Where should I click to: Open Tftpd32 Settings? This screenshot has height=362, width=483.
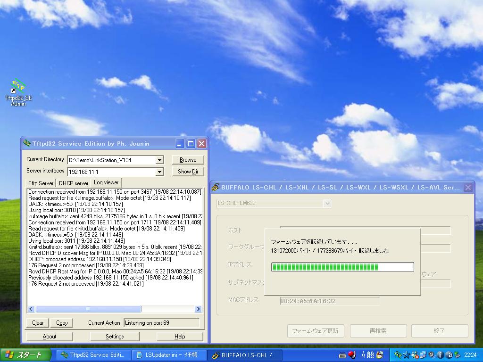[x=115, y=337]
